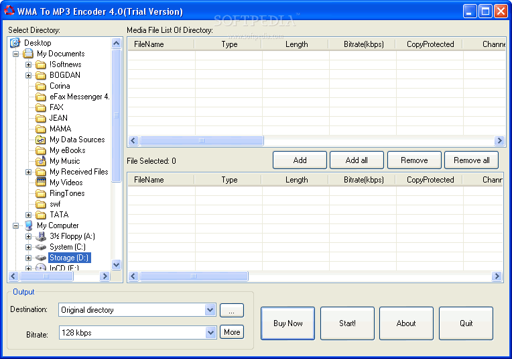Expand the TATA folder node
512x359 pixels.
28,215
